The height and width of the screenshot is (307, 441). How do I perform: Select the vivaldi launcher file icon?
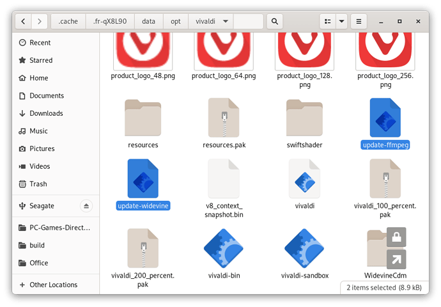pos(305,178)
